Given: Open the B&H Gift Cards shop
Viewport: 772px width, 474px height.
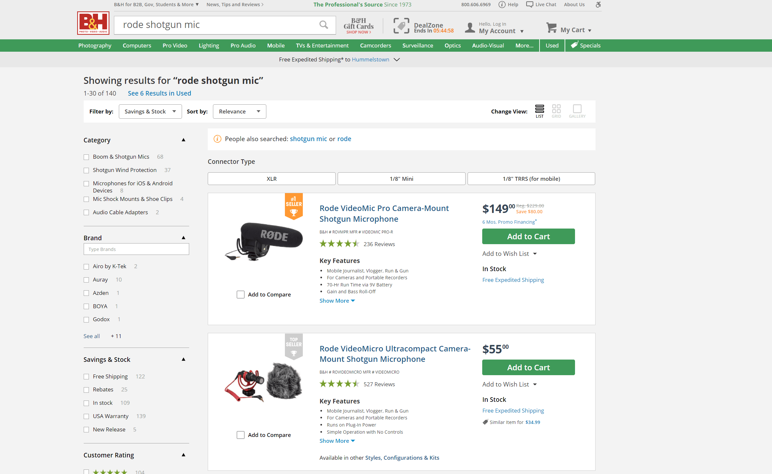Looking at the screenshot, I should [358, 26].
